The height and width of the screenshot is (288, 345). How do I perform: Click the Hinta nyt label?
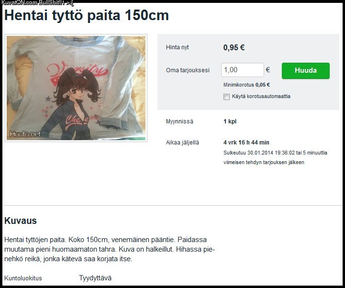[x=178, y=47]
